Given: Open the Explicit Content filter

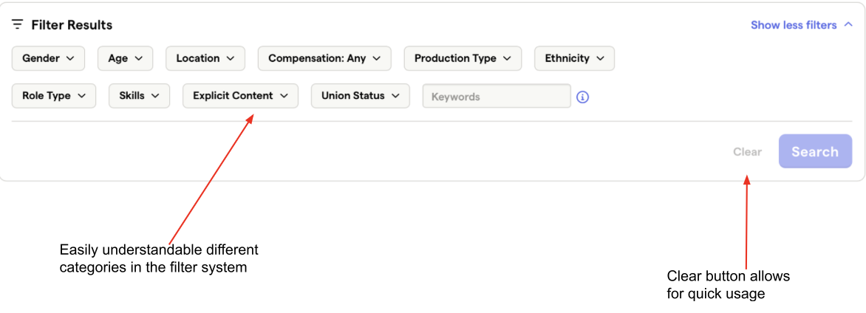Looking at the screenshot, I should click(x=240, y=96).
